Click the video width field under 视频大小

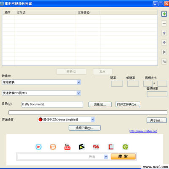point(148,84)
